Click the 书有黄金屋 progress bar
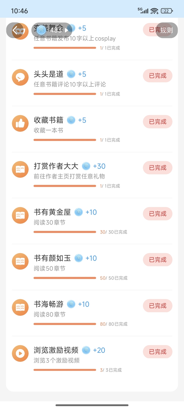 click(x=65, y=232)
